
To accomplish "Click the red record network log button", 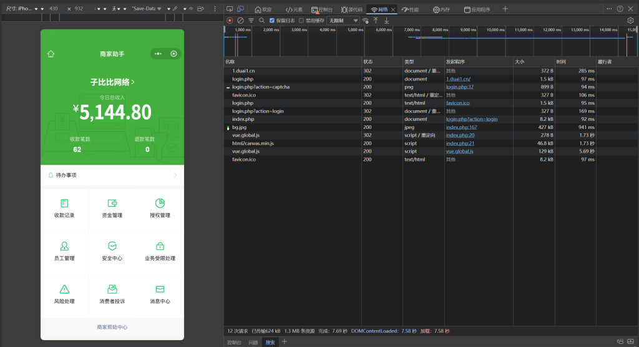I will tap(230, 21).
